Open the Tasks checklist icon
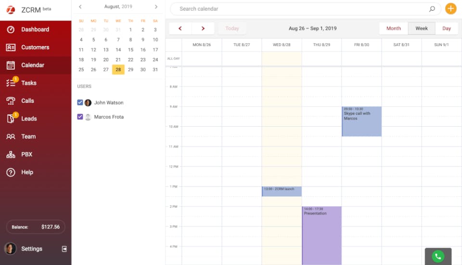Image resolution: width=462 pixels, height=265 pixels. coord(11,83)
